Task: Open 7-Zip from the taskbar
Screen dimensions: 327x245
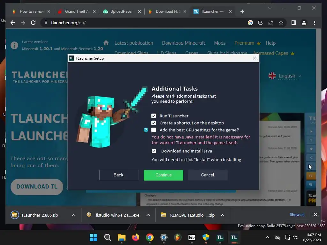Action: pos(192,237)
